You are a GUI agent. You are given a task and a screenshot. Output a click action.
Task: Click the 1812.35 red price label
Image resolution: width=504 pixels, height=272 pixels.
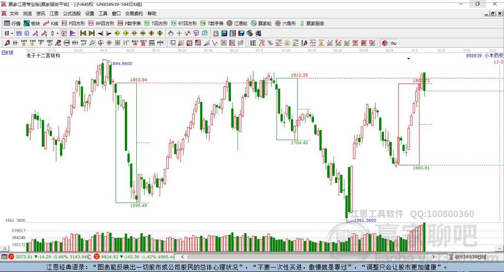[x=299, y=75]
